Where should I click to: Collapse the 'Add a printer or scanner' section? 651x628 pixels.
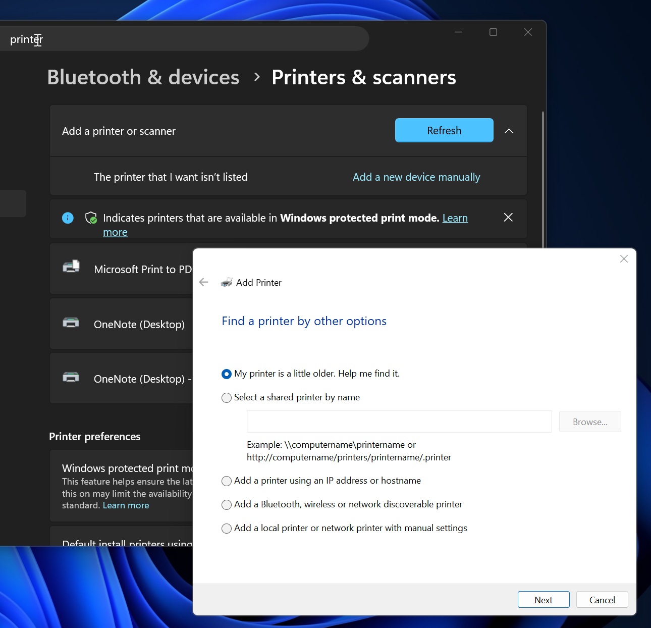tap(509, 131)
